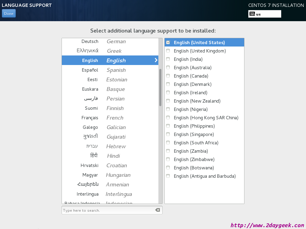
Task: Clear search with the backspace icon
Action: (x=157, y=210)
